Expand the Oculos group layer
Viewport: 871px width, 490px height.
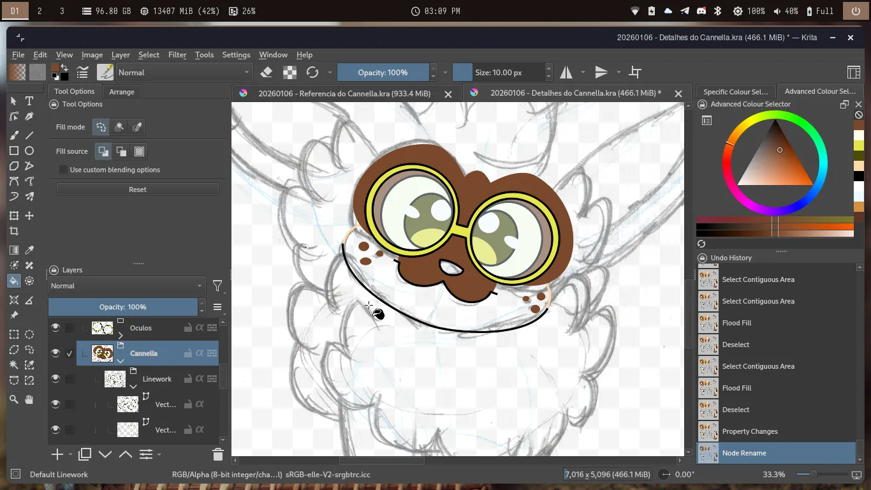coord(121,334)
